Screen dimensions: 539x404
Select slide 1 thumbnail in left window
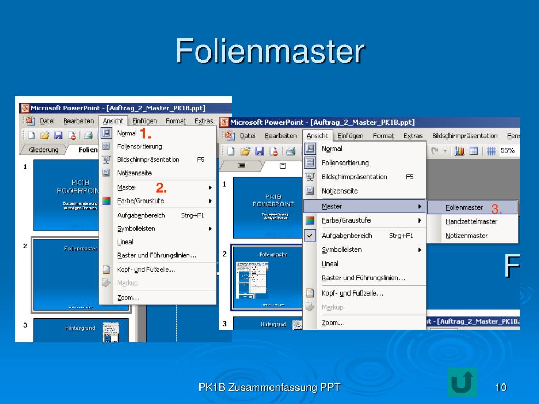coord(66,196)
